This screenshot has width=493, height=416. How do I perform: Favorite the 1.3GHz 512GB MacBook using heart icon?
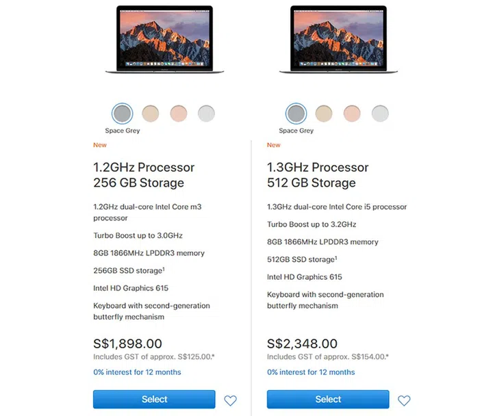[x=404, y=400]
